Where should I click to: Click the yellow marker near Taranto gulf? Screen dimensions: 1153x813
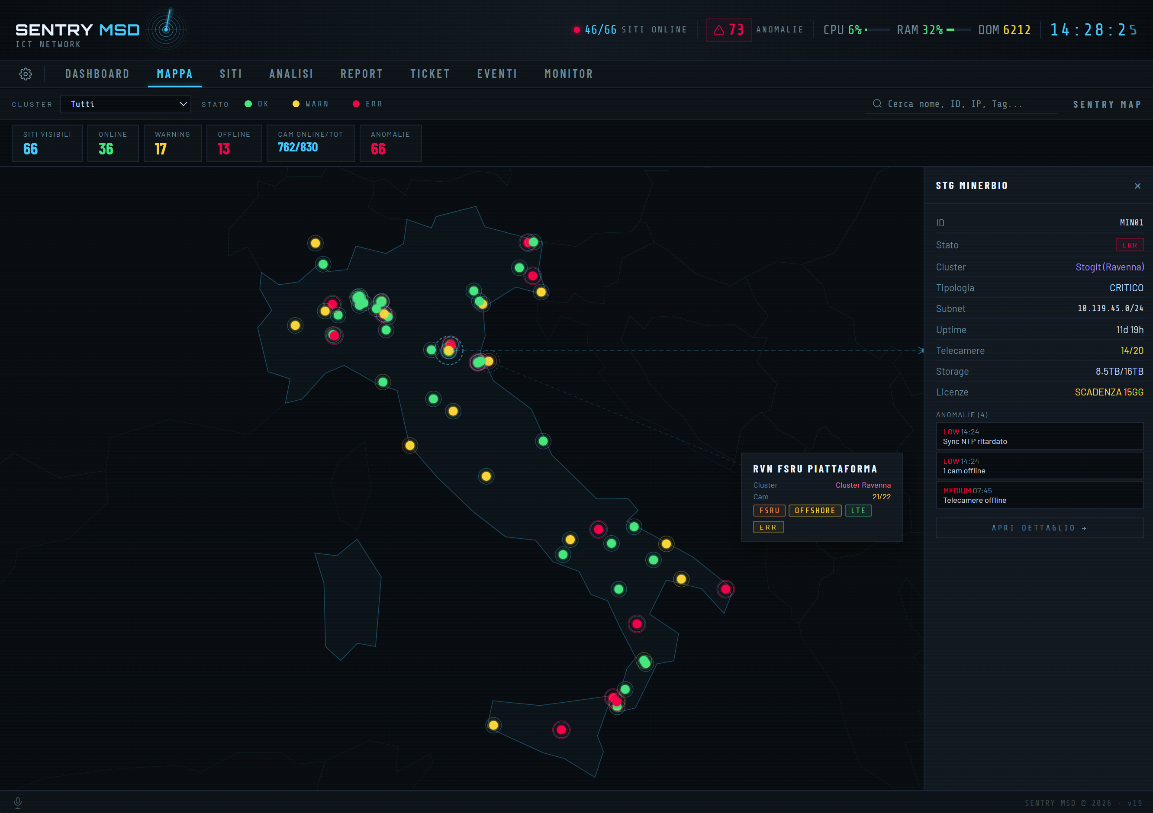(681, 579)
